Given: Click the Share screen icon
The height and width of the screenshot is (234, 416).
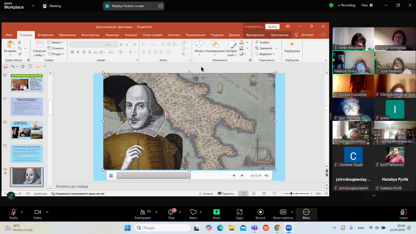Looking at the screenshot, I should (x=216, y=212).
